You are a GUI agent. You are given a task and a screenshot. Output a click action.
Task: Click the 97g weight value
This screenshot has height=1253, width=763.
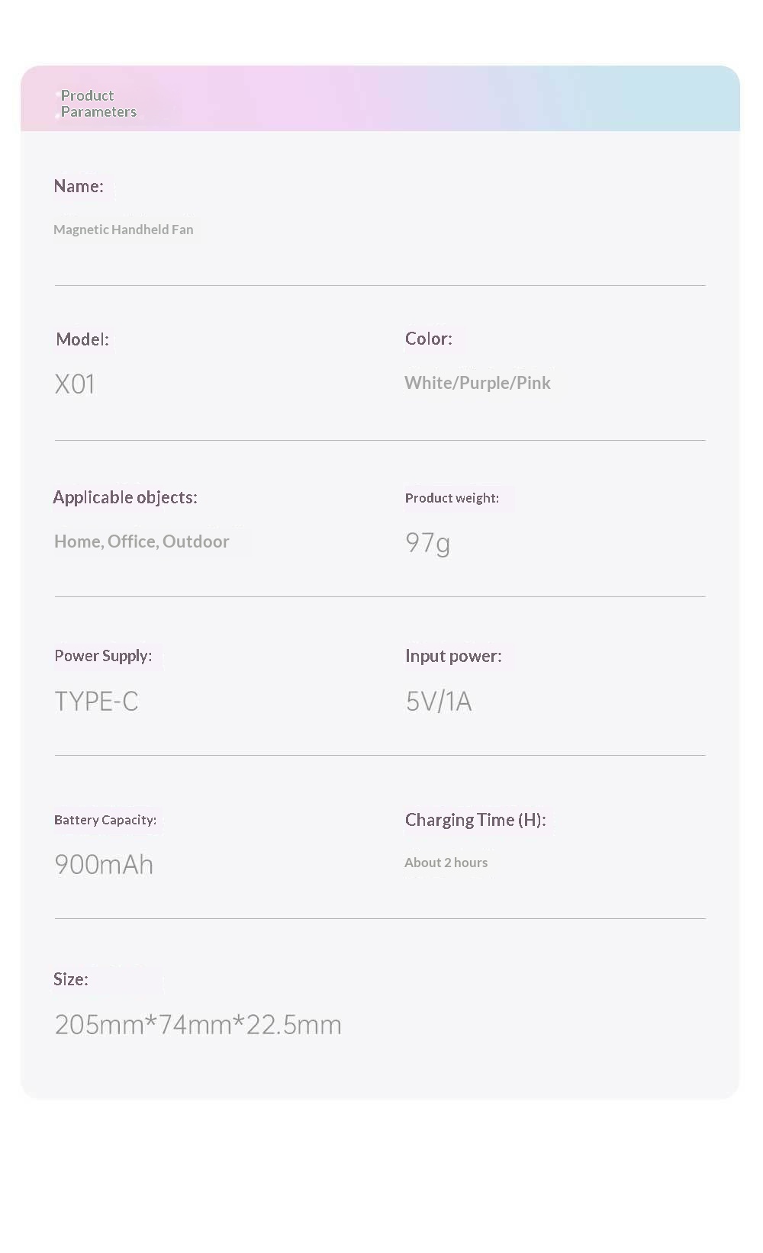click(x=428, y=543)
